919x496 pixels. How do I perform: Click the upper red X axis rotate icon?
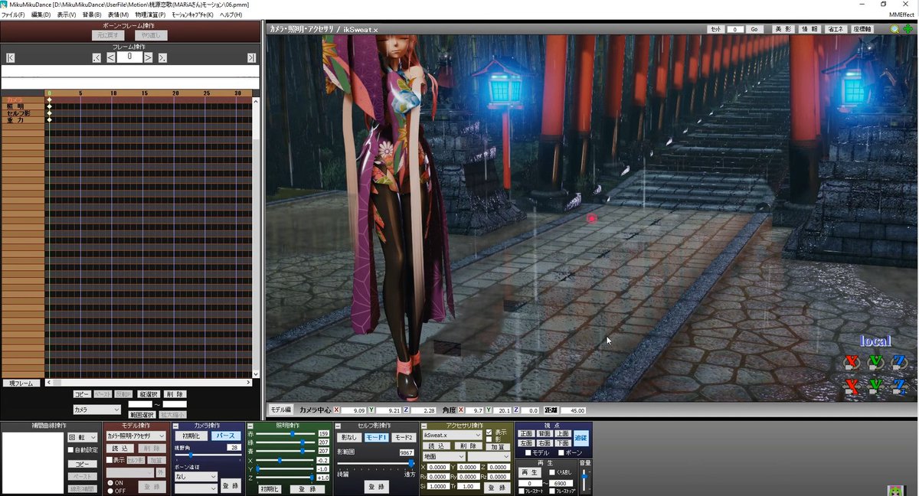pos(850,362)
